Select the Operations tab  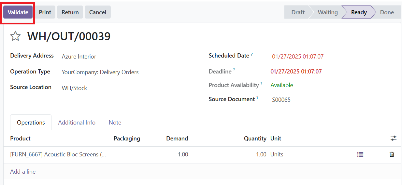click(31, 123)
